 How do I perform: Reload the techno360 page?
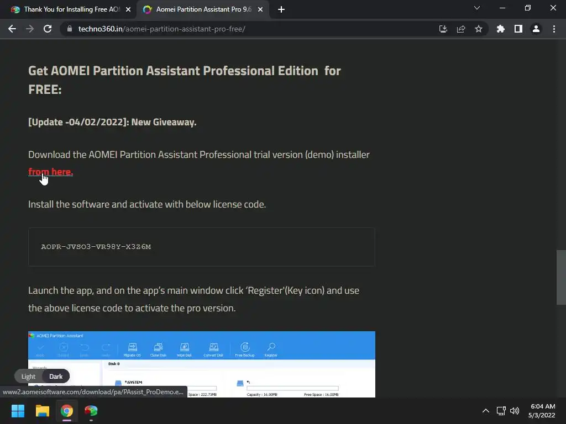coord(48,29)
